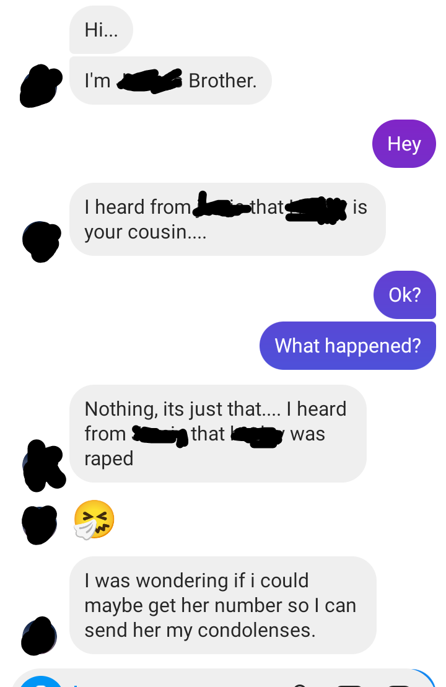
Task: Select the 'Nothing, its just that....' message
Action: [x=218, y=434]
